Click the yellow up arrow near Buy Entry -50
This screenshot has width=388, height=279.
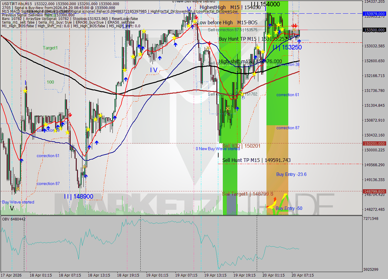point(285,195)
